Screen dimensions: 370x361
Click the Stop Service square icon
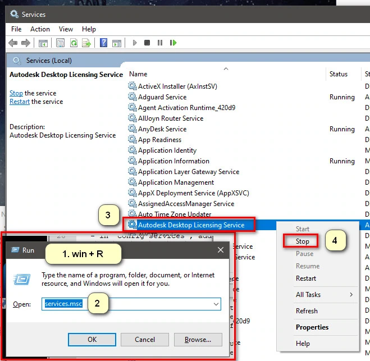tap(147, 43)
